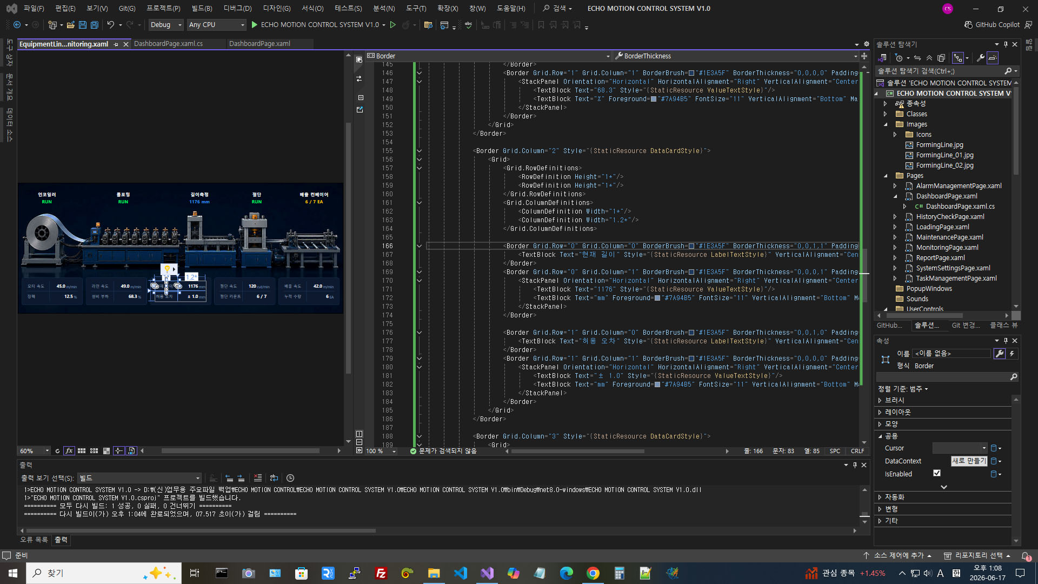1038x584 pixels.
Task: Open Chrome from the Windows taskbar
Action: 593,573
